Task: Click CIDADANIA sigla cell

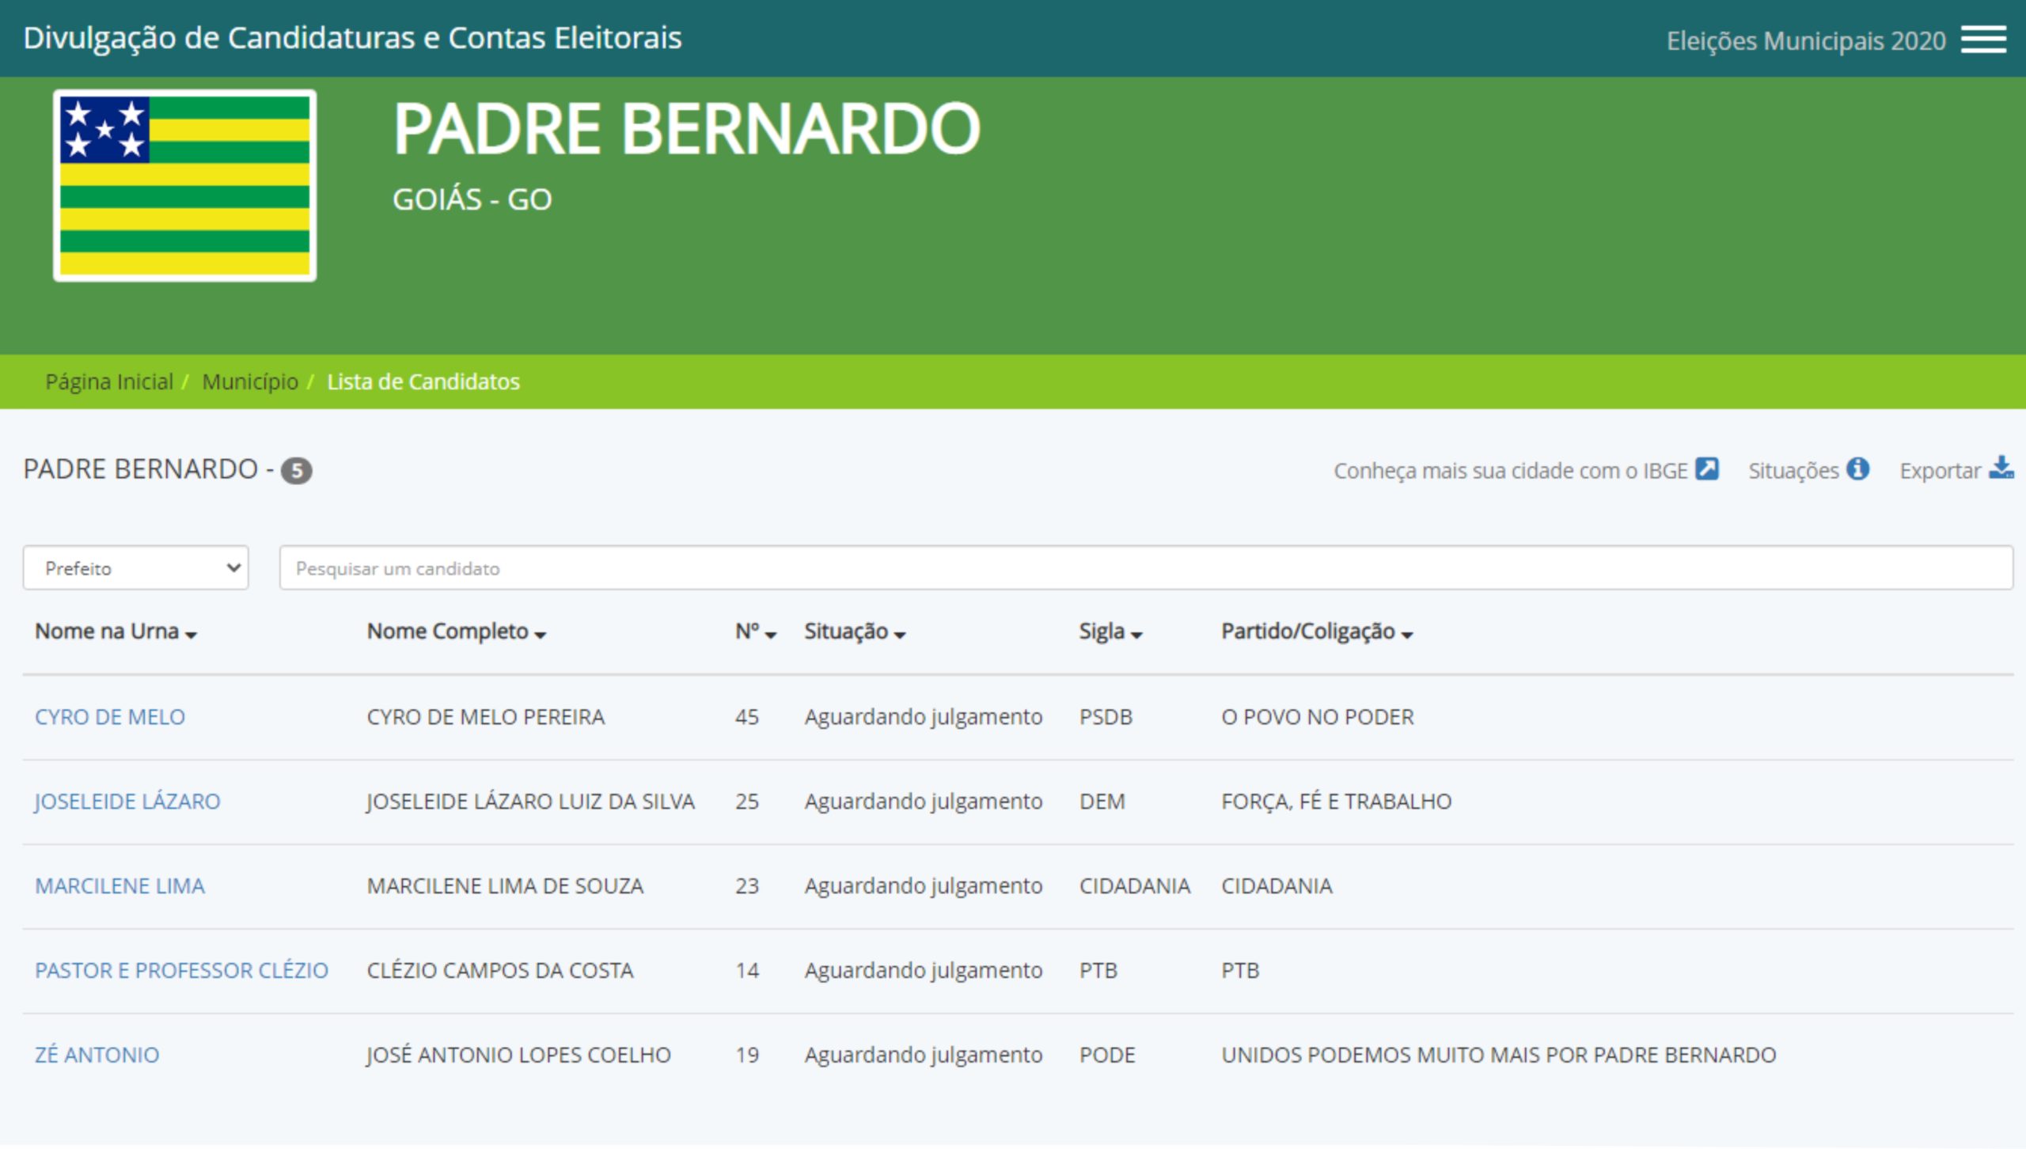Action: tap(1135, 886)
